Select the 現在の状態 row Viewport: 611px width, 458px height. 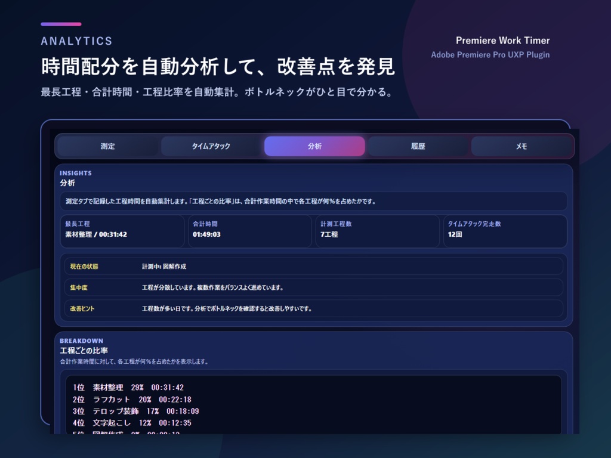pos(314,267)
